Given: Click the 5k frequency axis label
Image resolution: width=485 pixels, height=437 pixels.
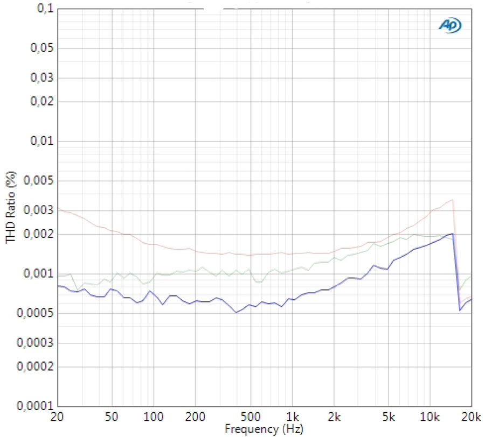Looking at the screenshot, I should click(x=389, y=417).
